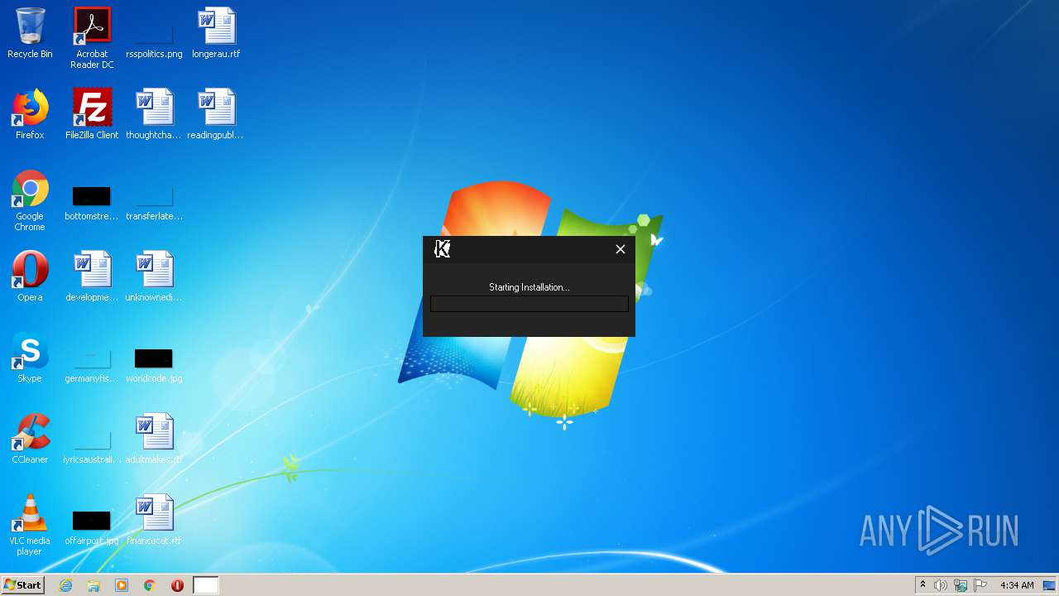The height and width of the screenshot is (596, 1059).
Task: Open the Acrobat Reader DC shortcut
Action: click(92, 38)
